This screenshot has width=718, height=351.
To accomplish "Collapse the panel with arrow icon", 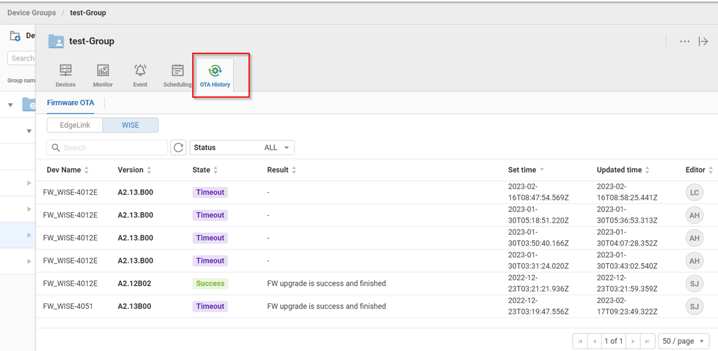I will coord(704,41).
